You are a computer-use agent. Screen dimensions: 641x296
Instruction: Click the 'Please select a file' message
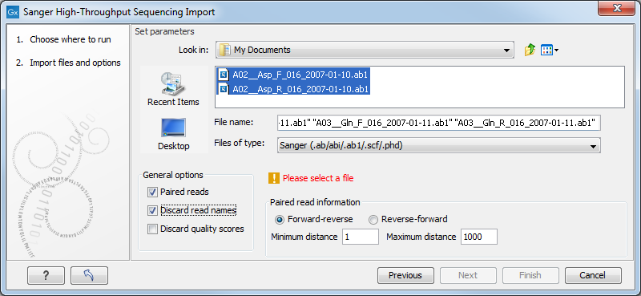click(x=318, y=178)
